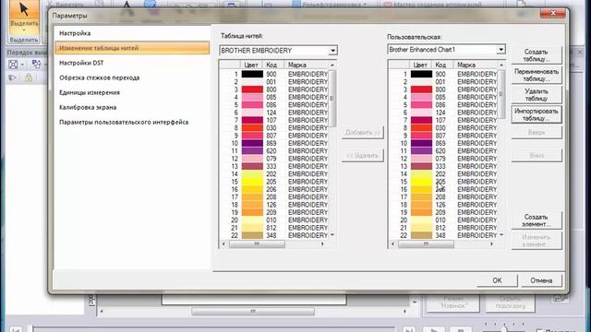Select black swatch 900 in left table
The image size is (591, 332).
point(252,74)
